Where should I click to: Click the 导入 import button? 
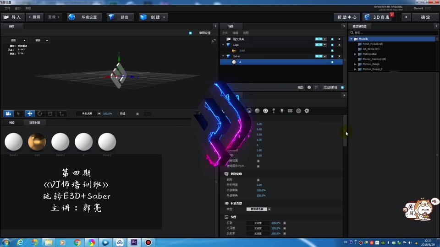coord(13,17)
